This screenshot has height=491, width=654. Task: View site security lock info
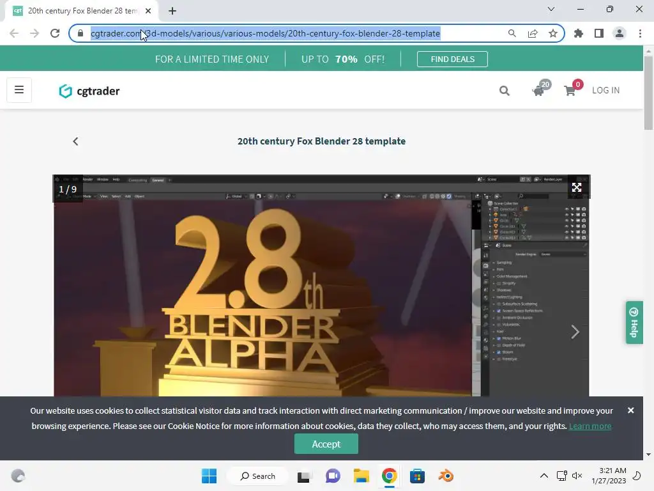pos(80,33)
